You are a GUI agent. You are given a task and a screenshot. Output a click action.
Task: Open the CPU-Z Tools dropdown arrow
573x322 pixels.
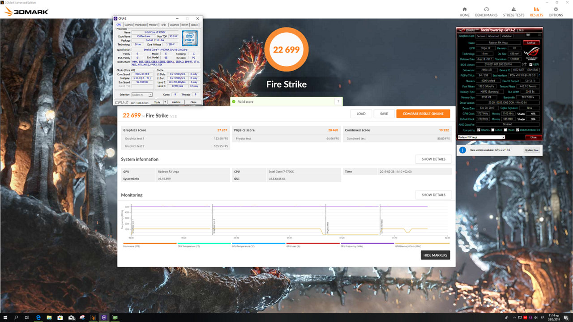[x=165, y=102]
